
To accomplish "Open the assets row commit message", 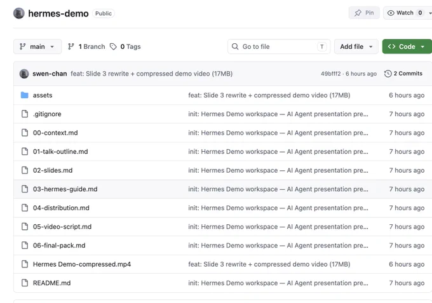I will pos(269,95).
